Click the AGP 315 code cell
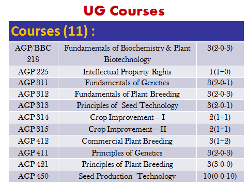248x186 pixels. coord(34,129)
